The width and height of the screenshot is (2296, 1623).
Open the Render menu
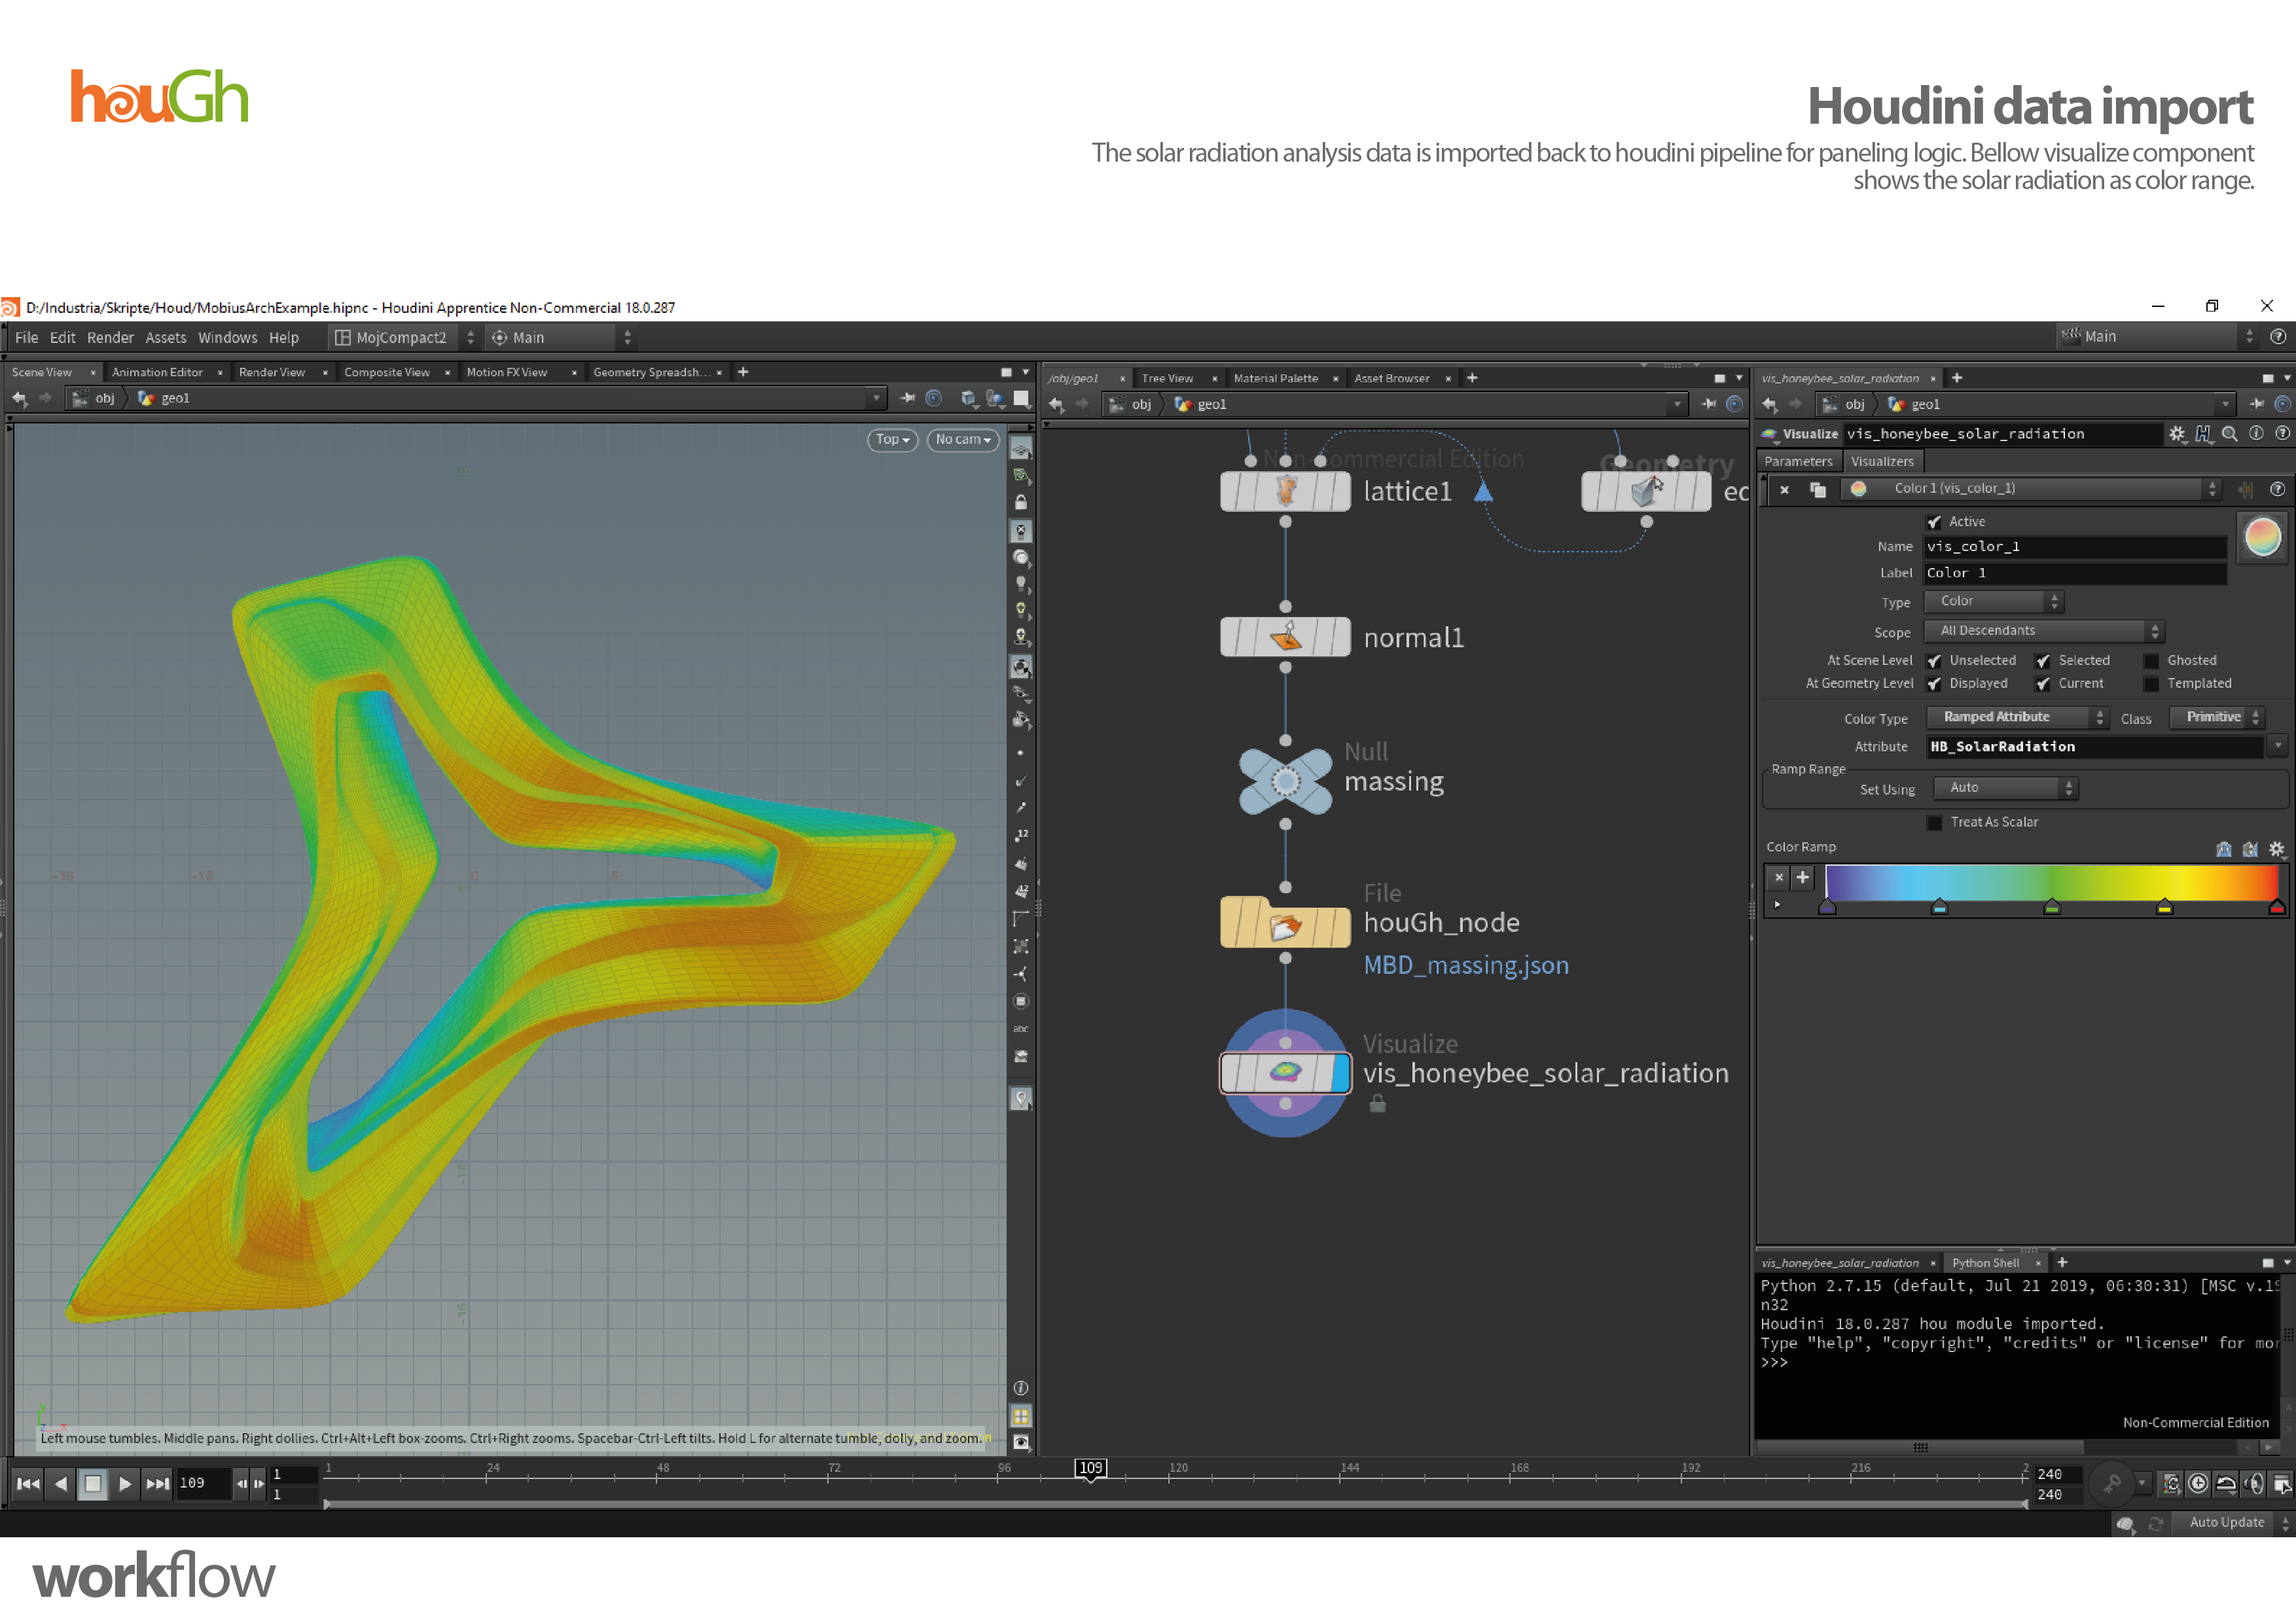click(110, 338)
